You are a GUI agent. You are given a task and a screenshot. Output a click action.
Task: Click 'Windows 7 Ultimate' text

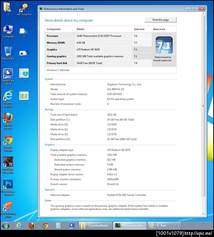tap(58, 70)
